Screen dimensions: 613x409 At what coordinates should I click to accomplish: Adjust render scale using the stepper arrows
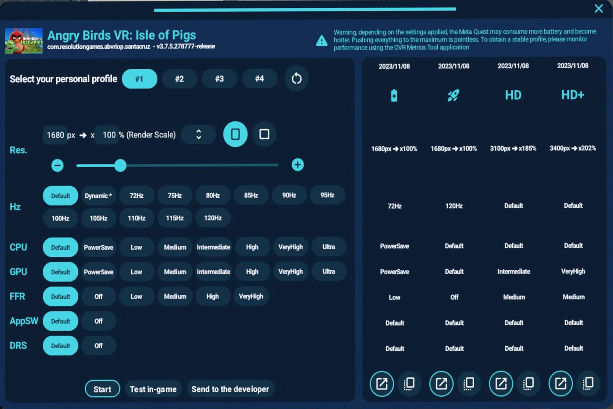pyautogui.click(x=198, y=134)
